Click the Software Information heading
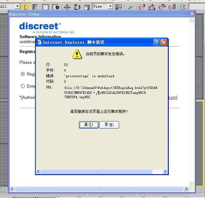This screenshot has width=205, height=198. 40,36
